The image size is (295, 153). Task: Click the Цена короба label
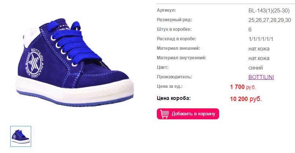174,98
